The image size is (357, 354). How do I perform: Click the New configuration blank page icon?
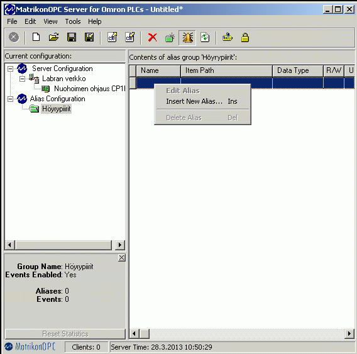click(36, 37)
